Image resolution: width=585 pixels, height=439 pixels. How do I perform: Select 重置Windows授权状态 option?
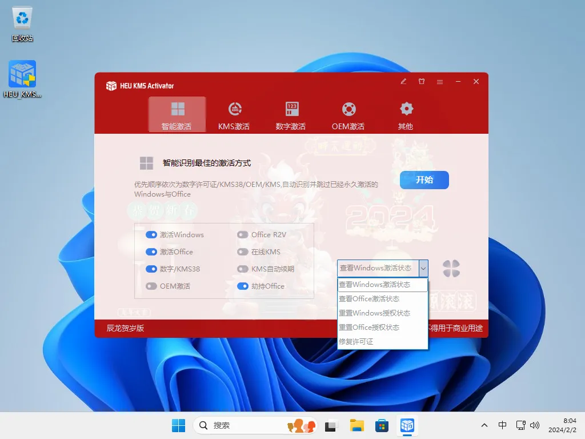click(x=382, y=313)
